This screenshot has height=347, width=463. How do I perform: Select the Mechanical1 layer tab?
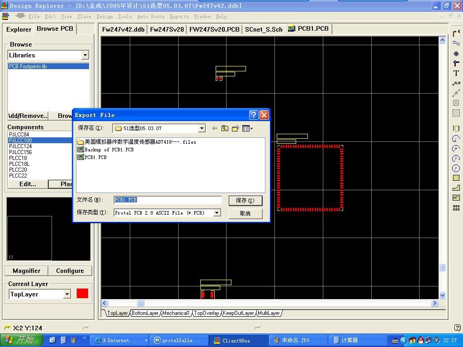point(176,313)
